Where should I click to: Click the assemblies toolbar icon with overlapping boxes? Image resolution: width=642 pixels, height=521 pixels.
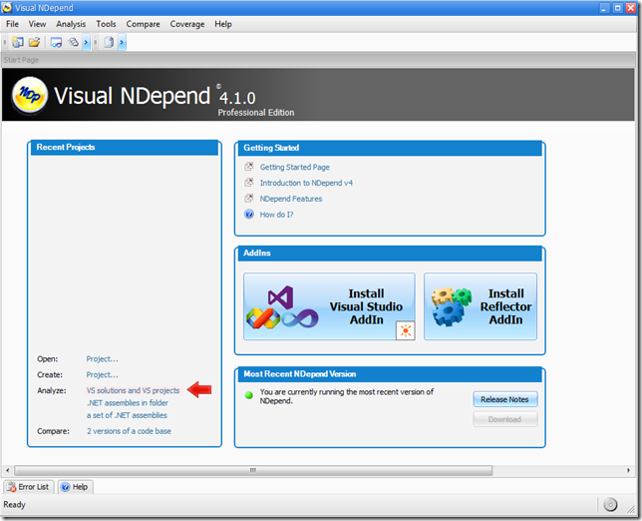coord(73,42)
